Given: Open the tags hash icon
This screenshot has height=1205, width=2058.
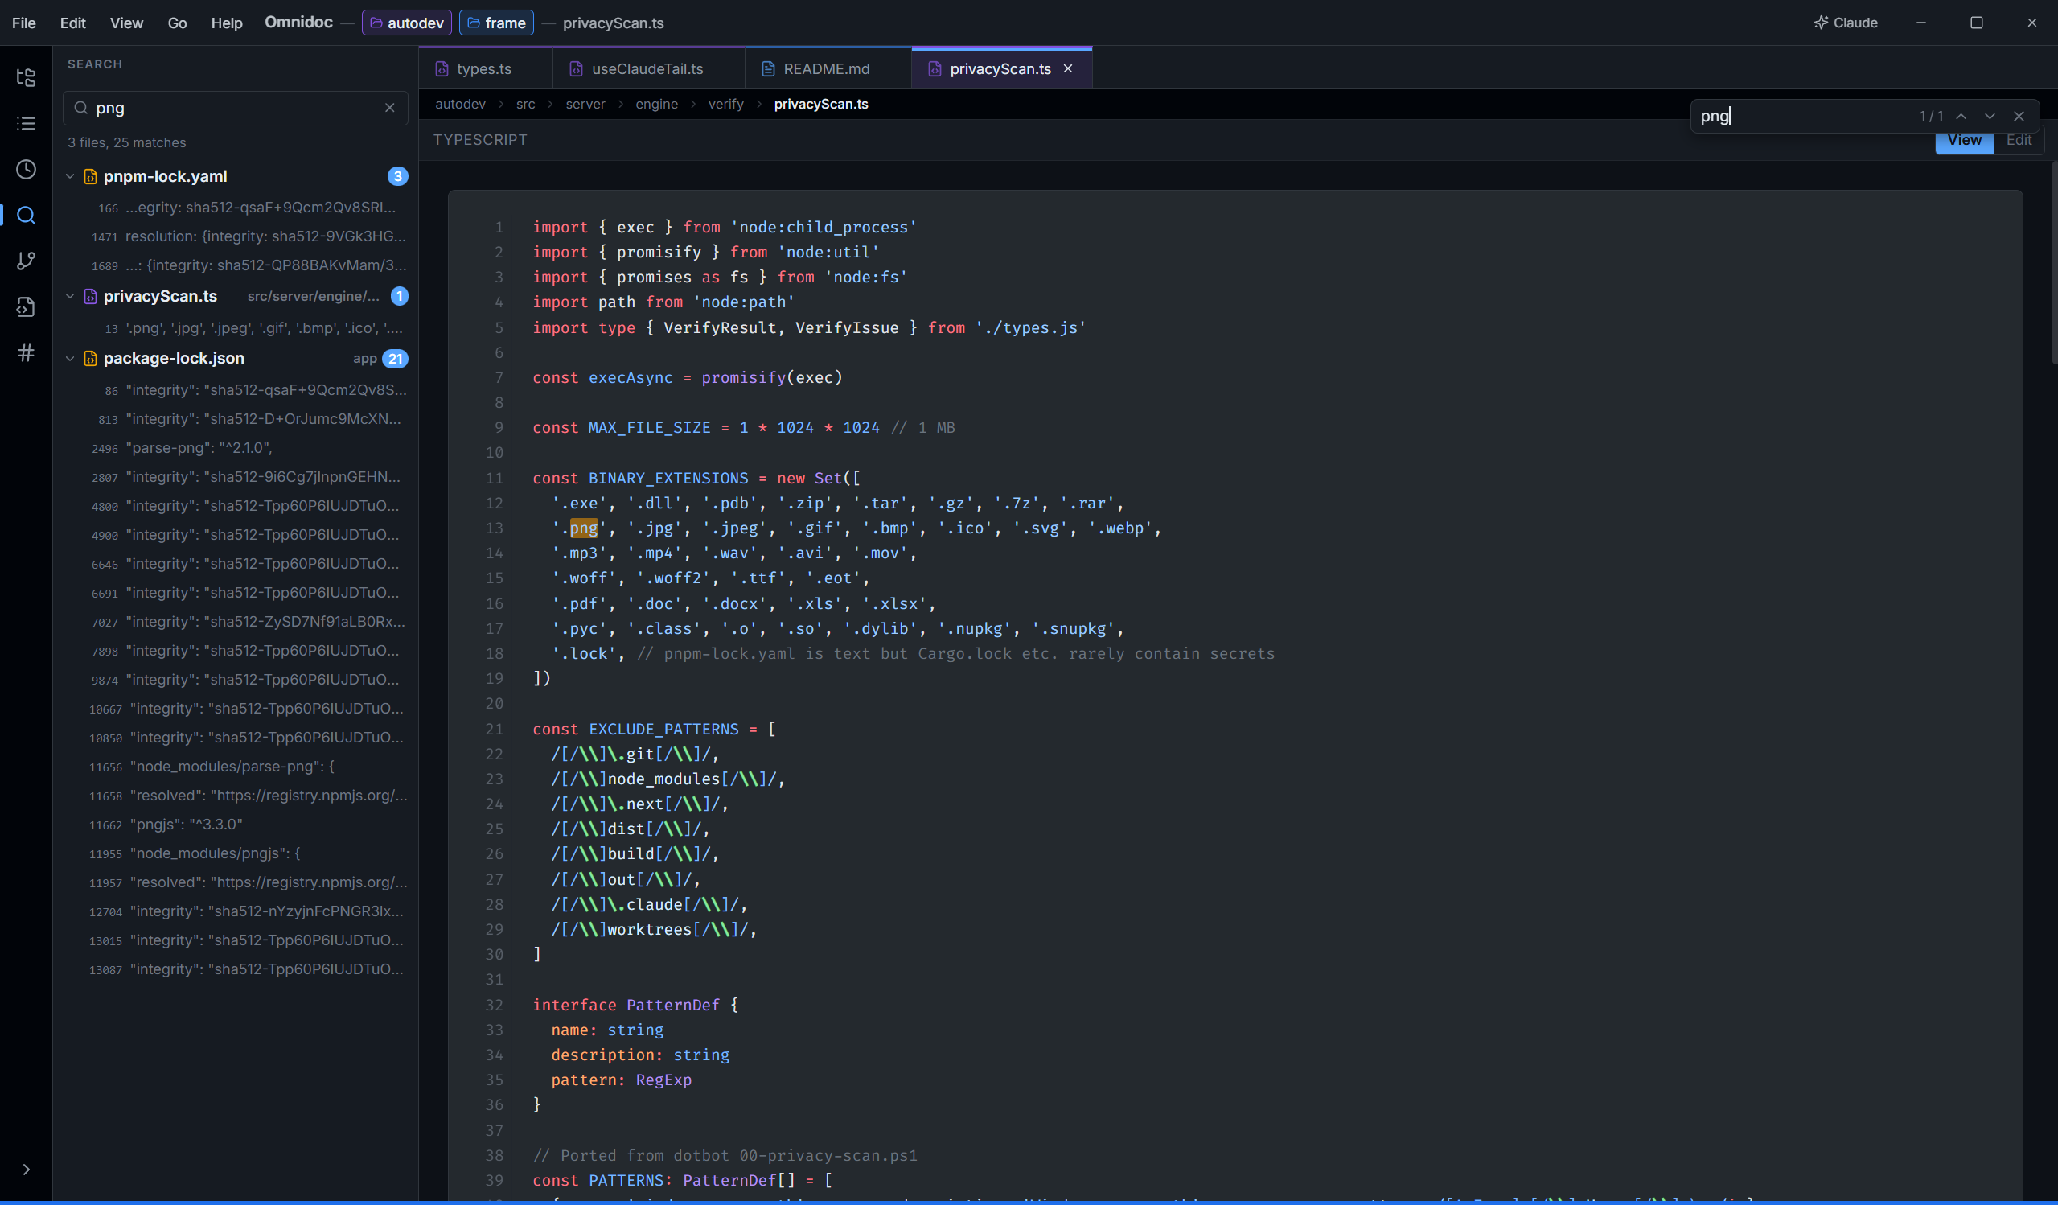Looking at the screenshot, I should coord(26,353).
